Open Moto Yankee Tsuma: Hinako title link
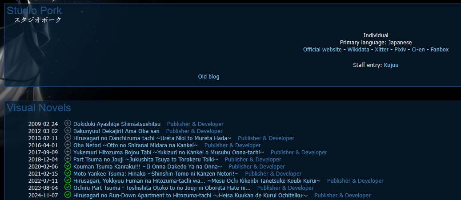Image resolution: width=461 pixels, height=200 pixels. point(156,173)
